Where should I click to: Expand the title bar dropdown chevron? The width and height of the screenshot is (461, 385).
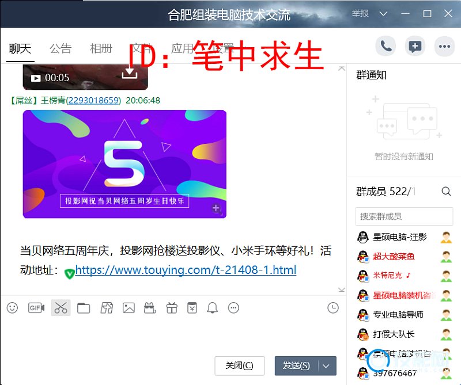pos(383,14)
